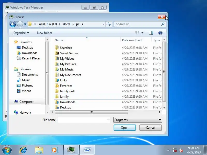Sort by the Type column header
The height and width of the screenshot is (155, 207).
(x=157, y=40)
